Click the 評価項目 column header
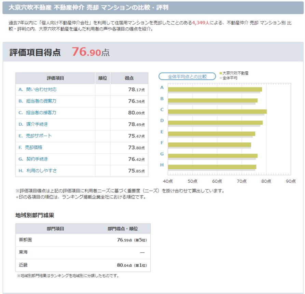Screen dimensions: 305x294 coord(55,78)
